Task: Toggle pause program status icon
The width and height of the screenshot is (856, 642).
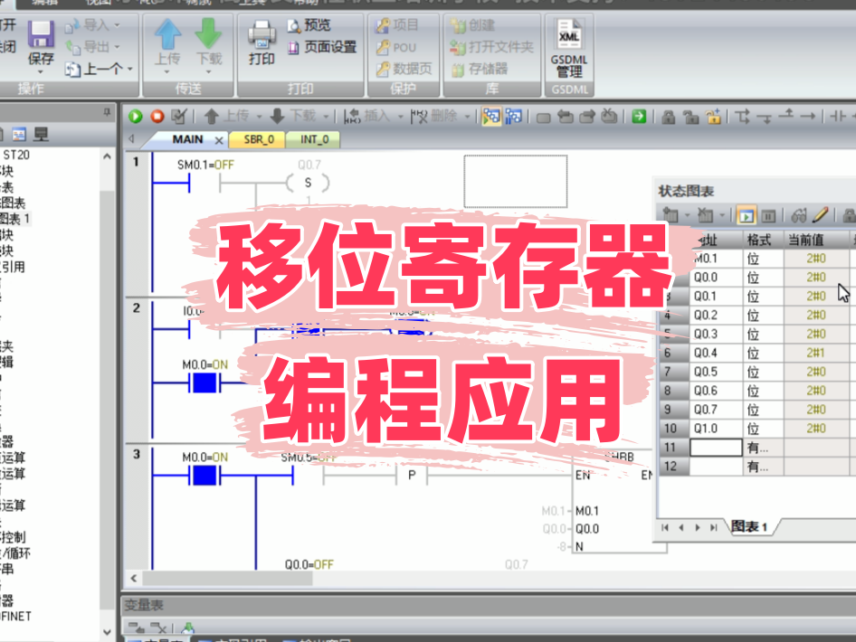Action: 514,116
